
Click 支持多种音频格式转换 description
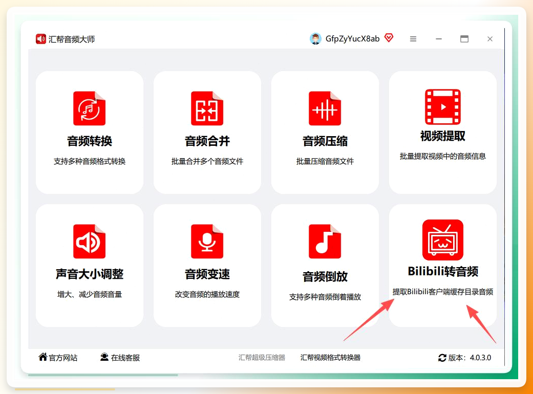pos(90,161)
